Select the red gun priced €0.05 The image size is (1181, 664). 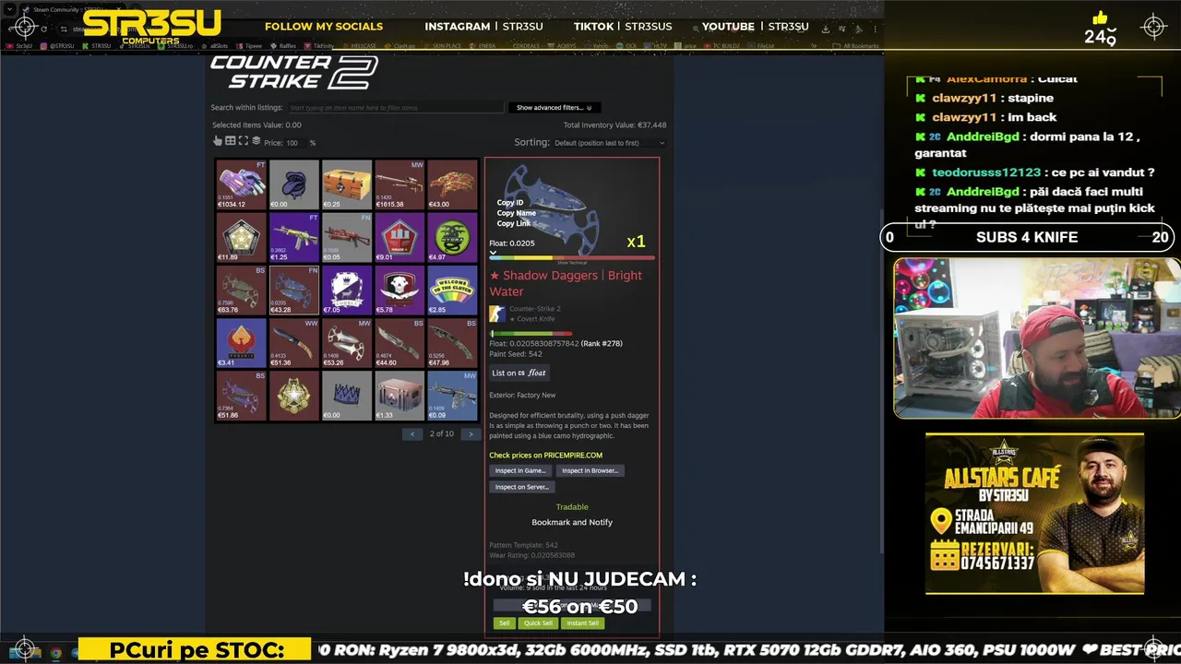click(x=347, y=237)
